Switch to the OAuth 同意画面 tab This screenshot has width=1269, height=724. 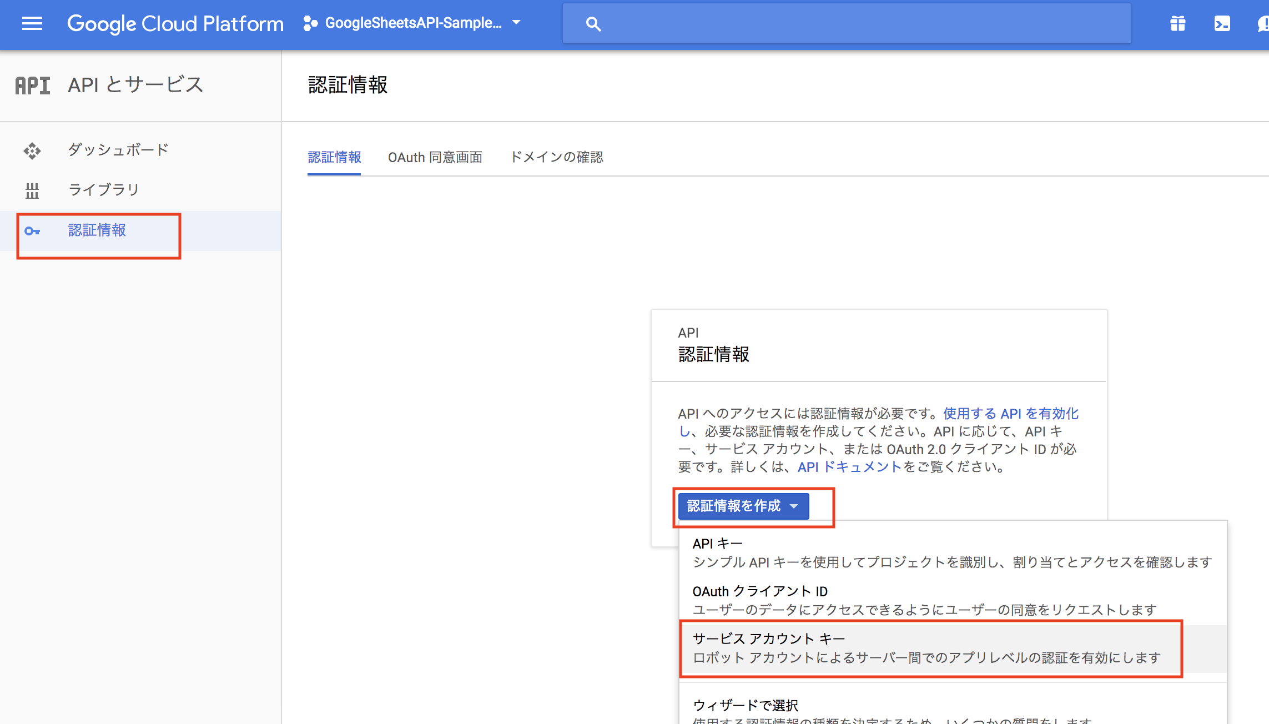(435, 157)
